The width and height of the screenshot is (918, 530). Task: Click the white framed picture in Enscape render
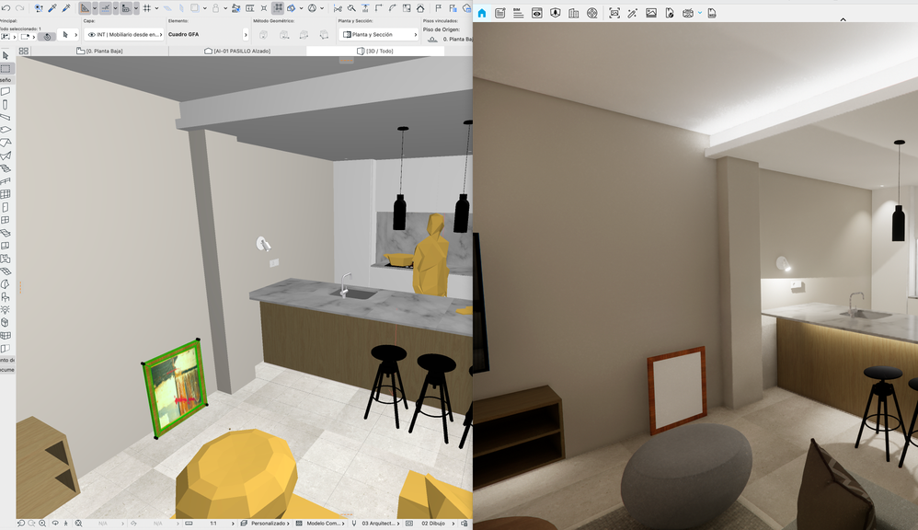(x=677, y=391)
